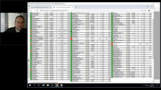
Task: Show hidden system tray icons
Action: coord(143,85)
